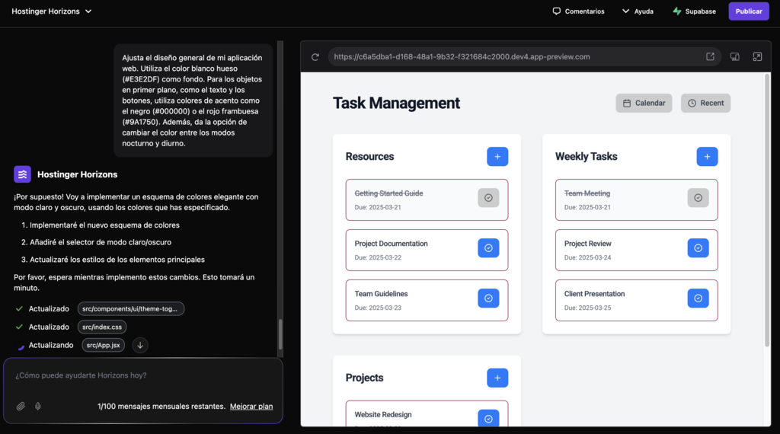Add a new item to Weekly Tasks
This screenshot has height=434, width=780.
[x=707, y=157]
